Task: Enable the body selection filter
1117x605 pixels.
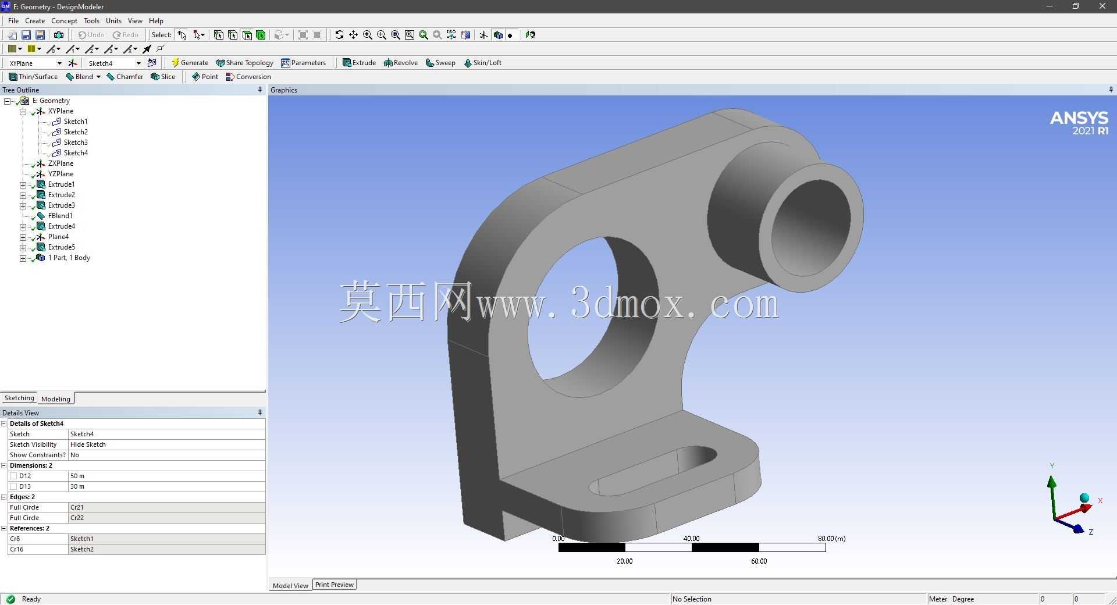Action: click(x=261, y=35)
